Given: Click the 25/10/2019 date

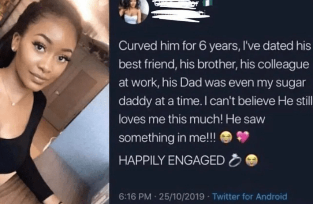Looking at the screenshot, I should coord(181,197).
